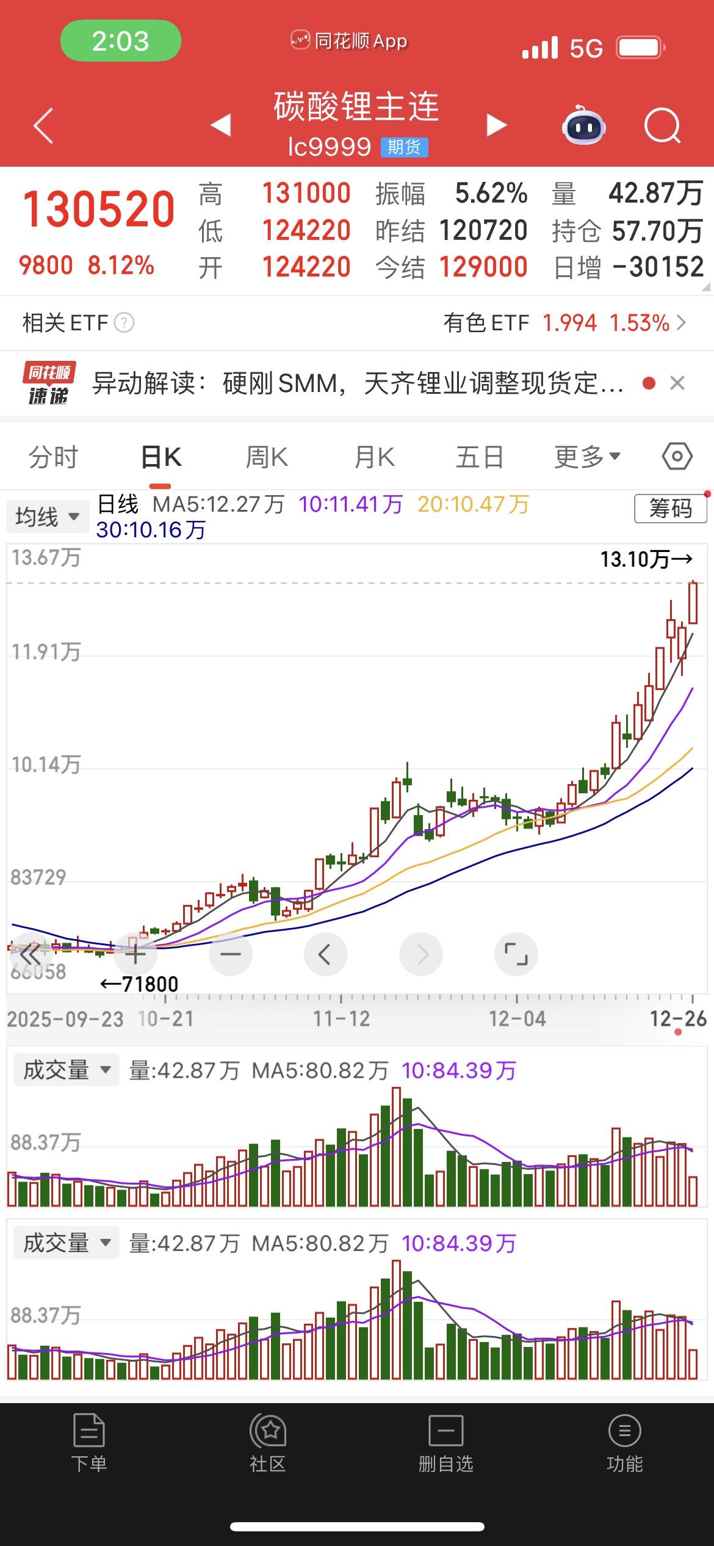
Task: Expand the 更多 period dropdown
Action: pyautogui.click(x=587, y=457)
